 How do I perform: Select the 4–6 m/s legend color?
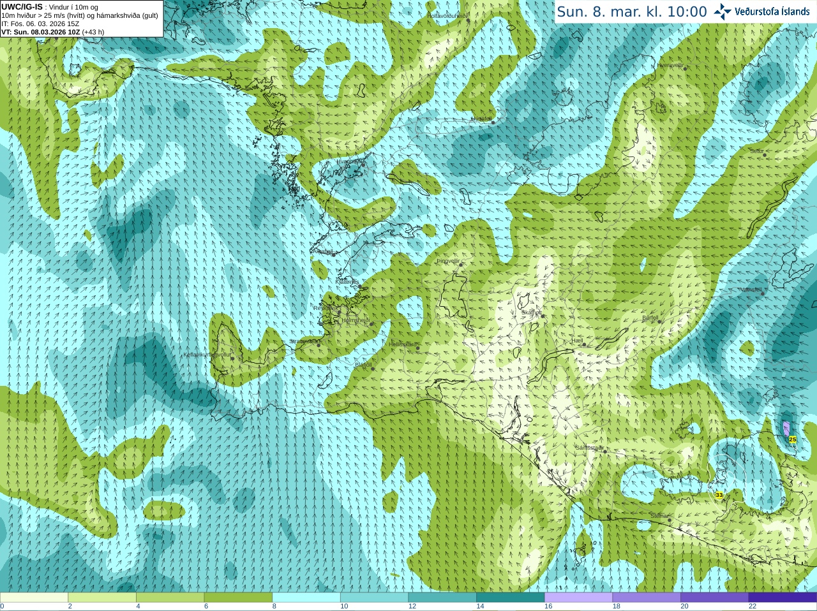coord(170,598)
